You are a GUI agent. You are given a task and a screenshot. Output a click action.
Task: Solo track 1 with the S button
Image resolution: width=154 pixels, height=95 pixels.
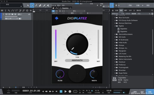click(9, 14)
